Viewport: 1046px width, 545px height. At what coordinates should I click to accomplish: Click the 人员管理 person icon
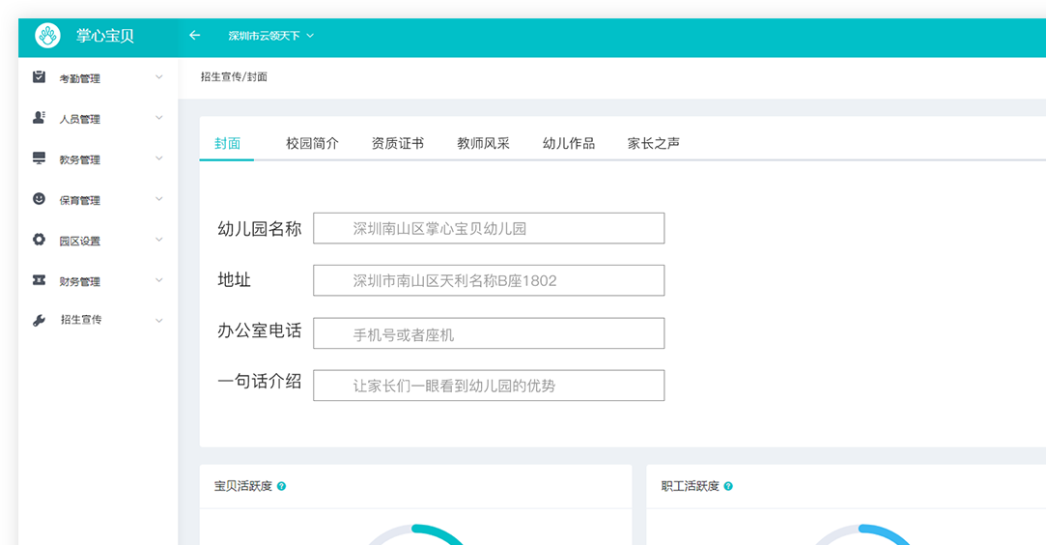point(39,118)
